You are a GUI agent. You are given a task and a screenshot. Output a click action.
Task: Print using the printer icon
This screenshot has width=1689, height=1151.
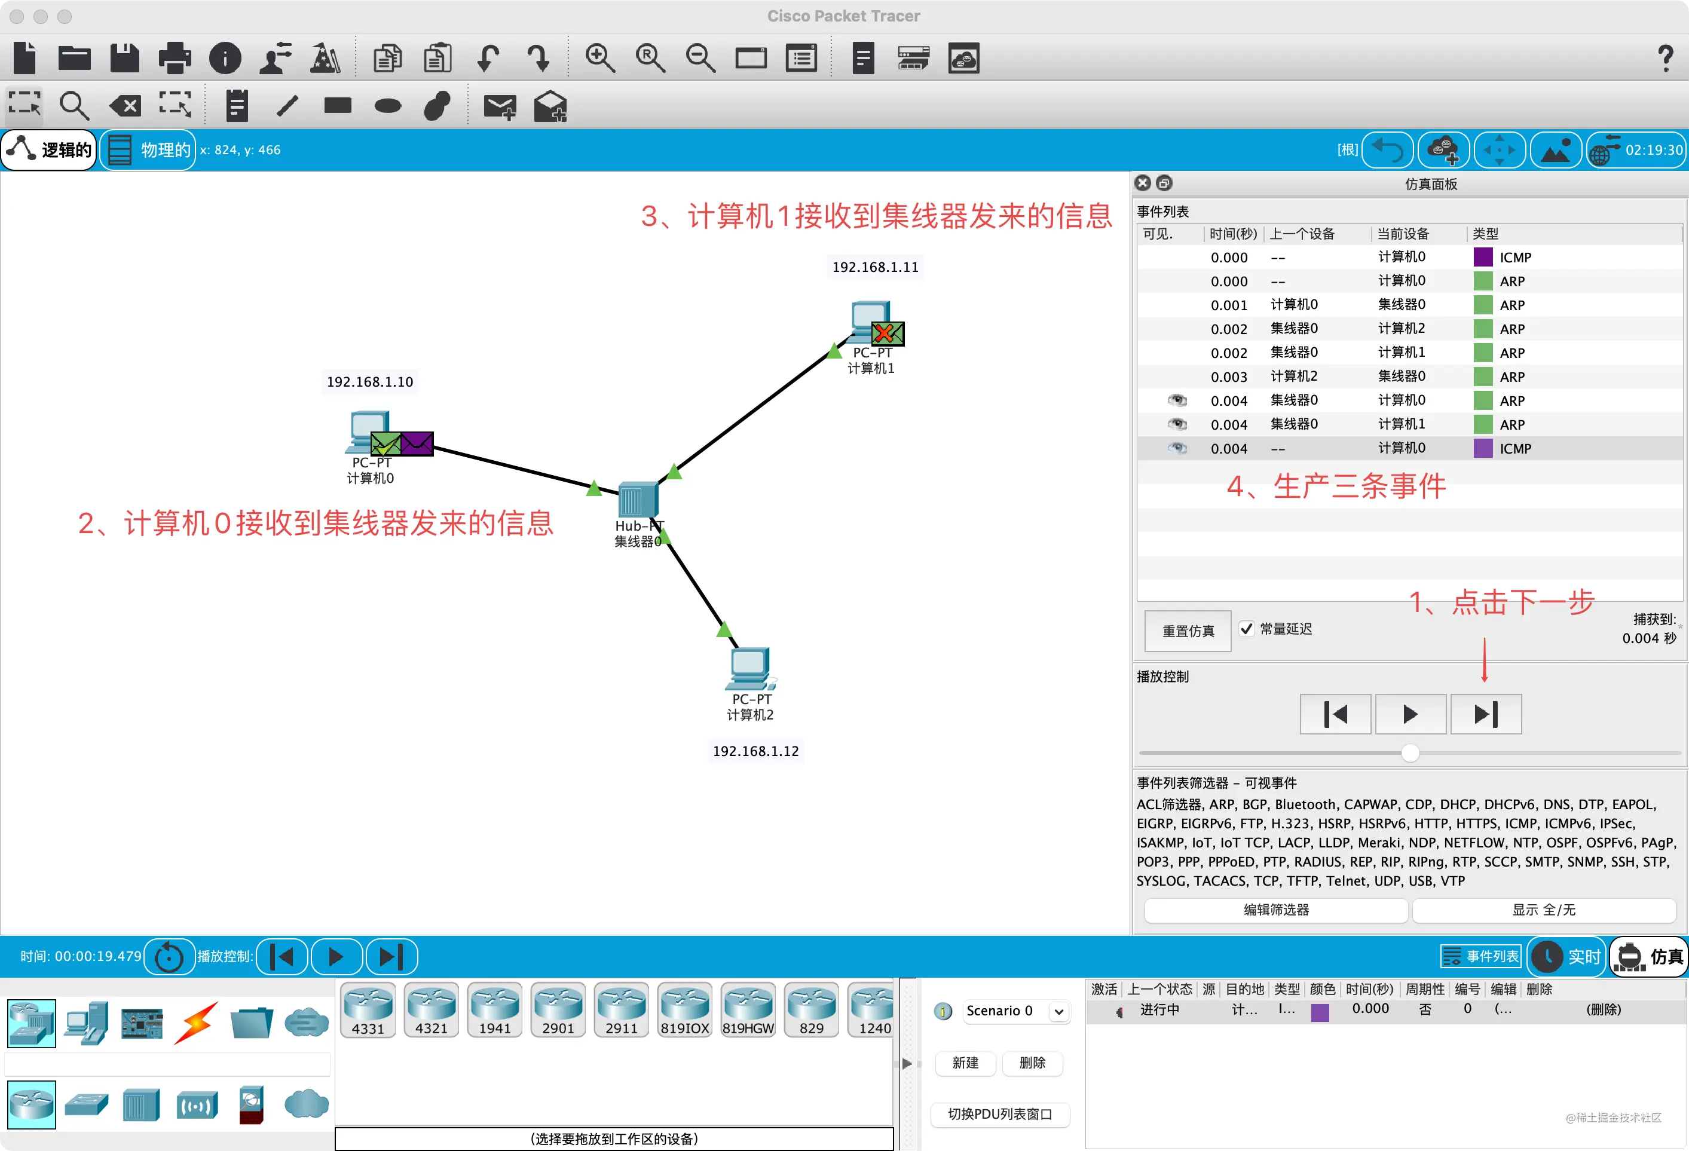click(x=175, y=58)
